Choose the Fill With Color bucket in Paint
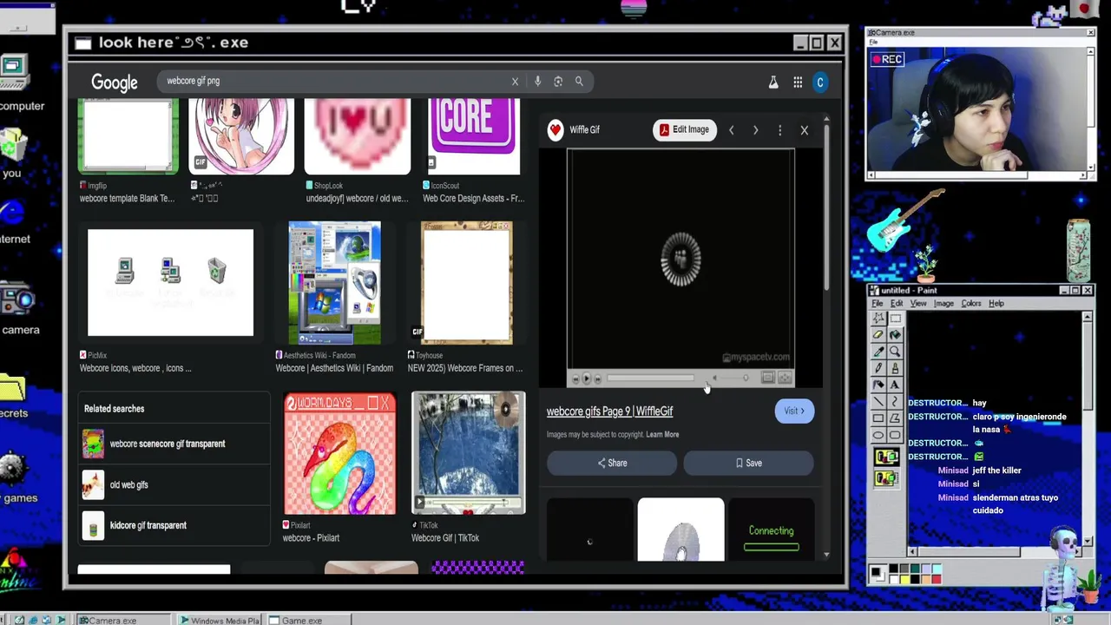Image resolution: width=1111 pixels, height=625 pixels. click(895, 335)
